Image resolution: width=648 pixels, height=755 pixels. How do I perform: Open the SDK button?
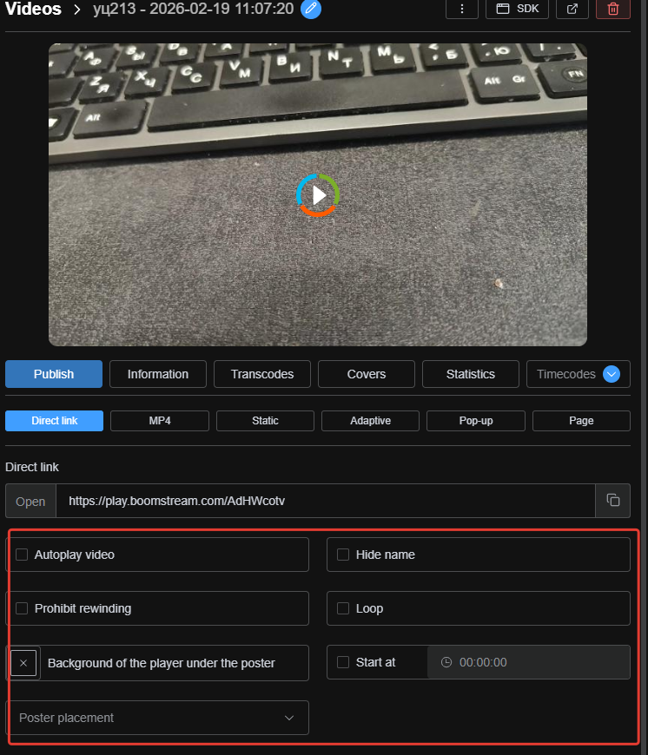point(517,9)
